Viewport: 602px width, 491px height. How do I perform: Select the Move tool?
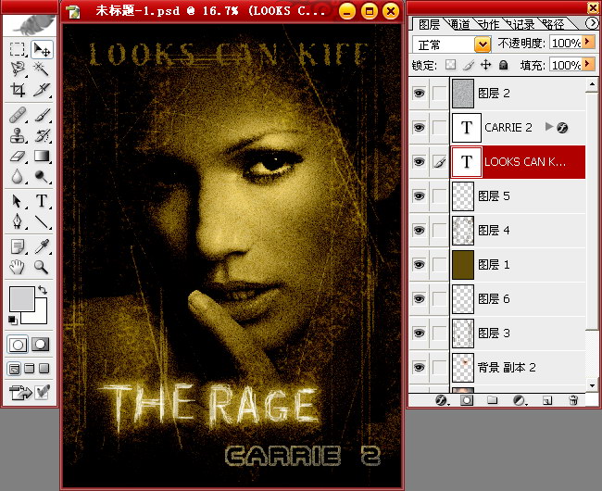point(42,49)
